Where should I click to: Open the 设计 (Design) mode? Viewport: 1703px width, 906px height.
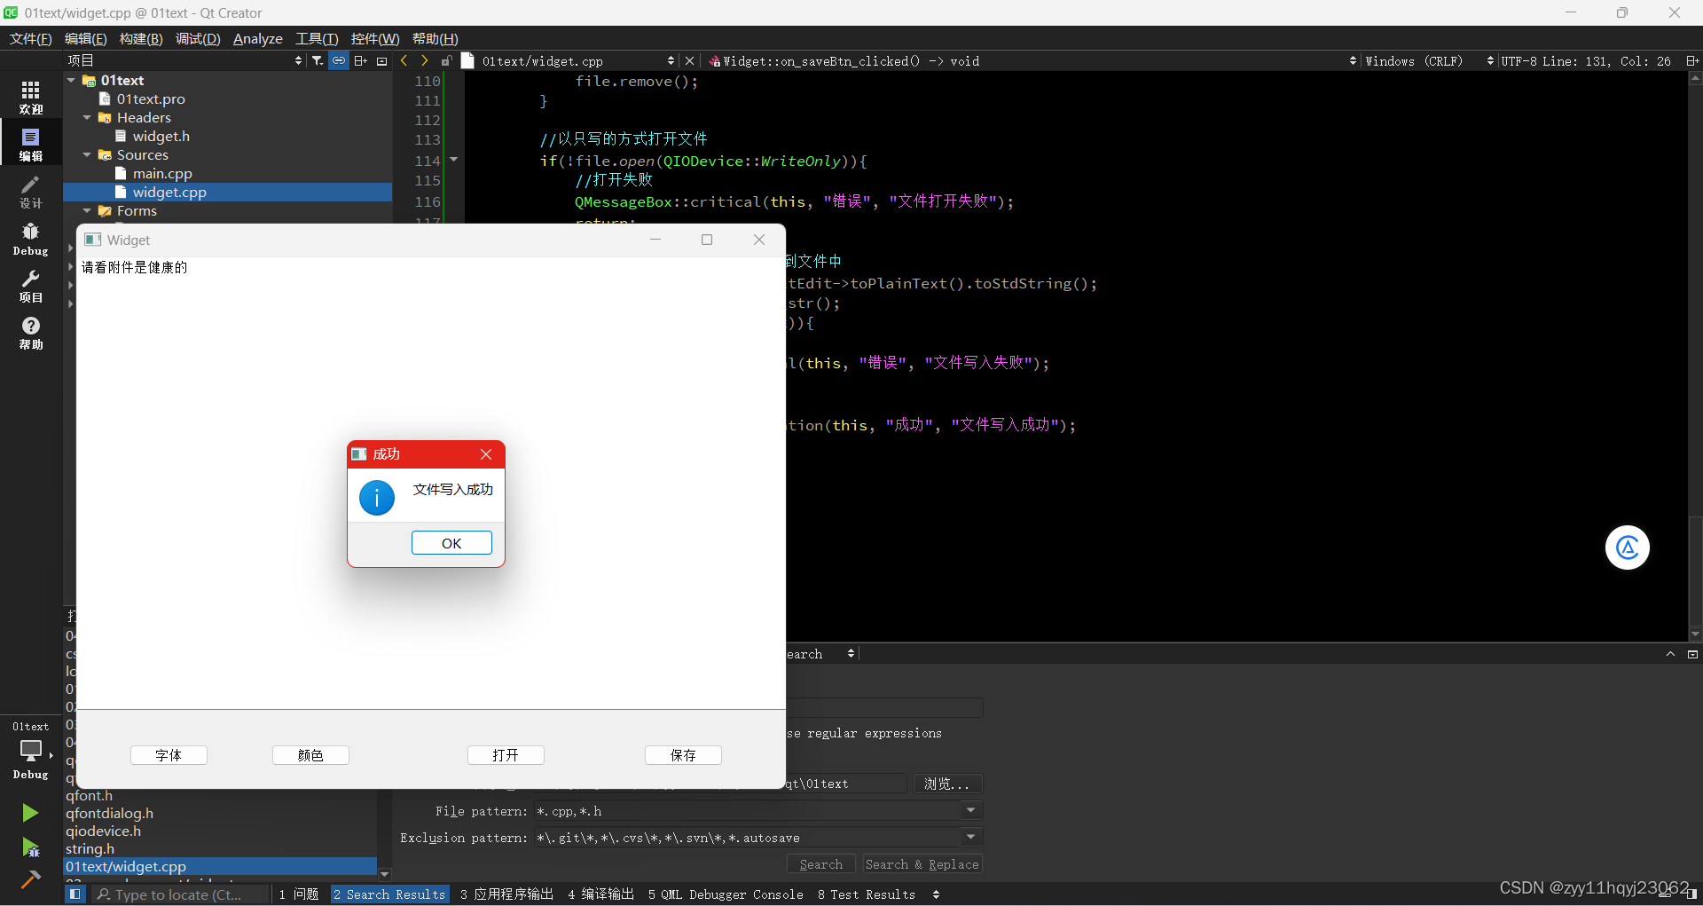[x=30, y=189]
